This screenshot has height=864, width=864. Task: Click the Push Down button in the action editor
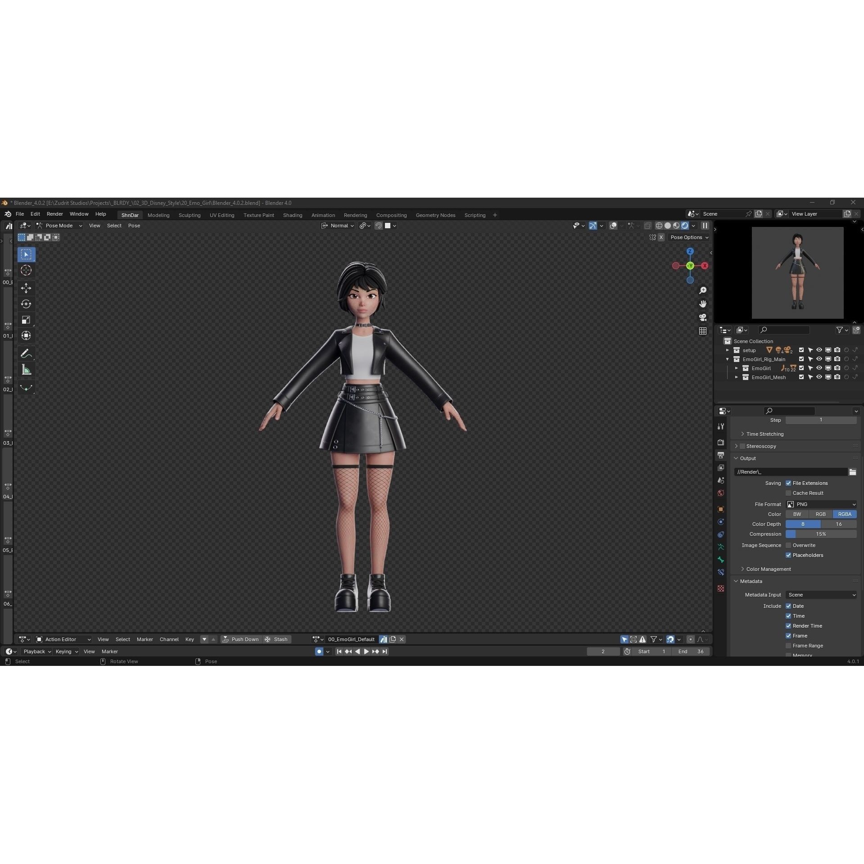245,639
